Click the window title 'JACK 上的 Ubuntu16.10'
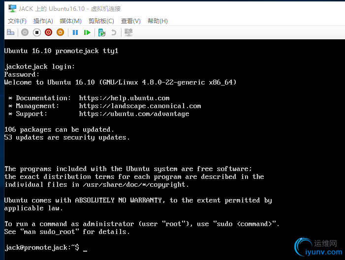 coord(69,8)
